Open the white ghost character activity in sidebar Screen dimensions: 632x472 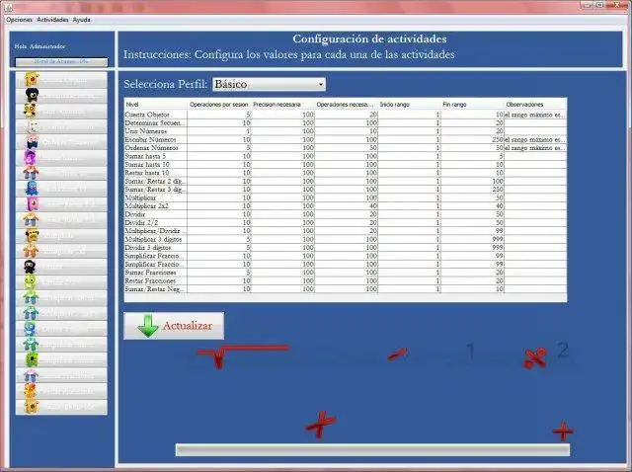(x=61, y=126)
